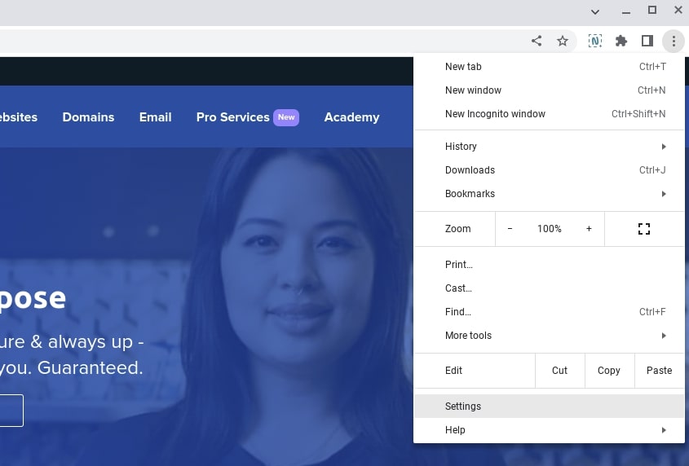Open the Extensions puzzle piece icon
The image size is (689, 466).
(x=621, y=41)
